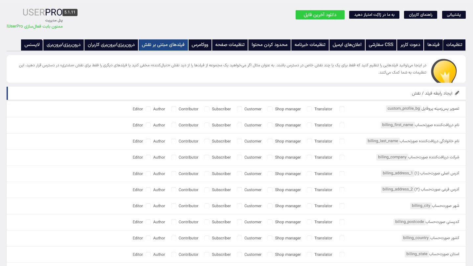Click the ایجاد رابطه فیلد / نقش section header

point(236,93)
